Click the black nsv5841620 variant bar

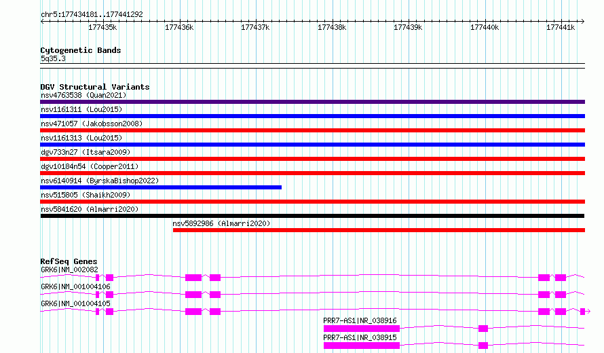pyautogui.click(x=312, y=216)
